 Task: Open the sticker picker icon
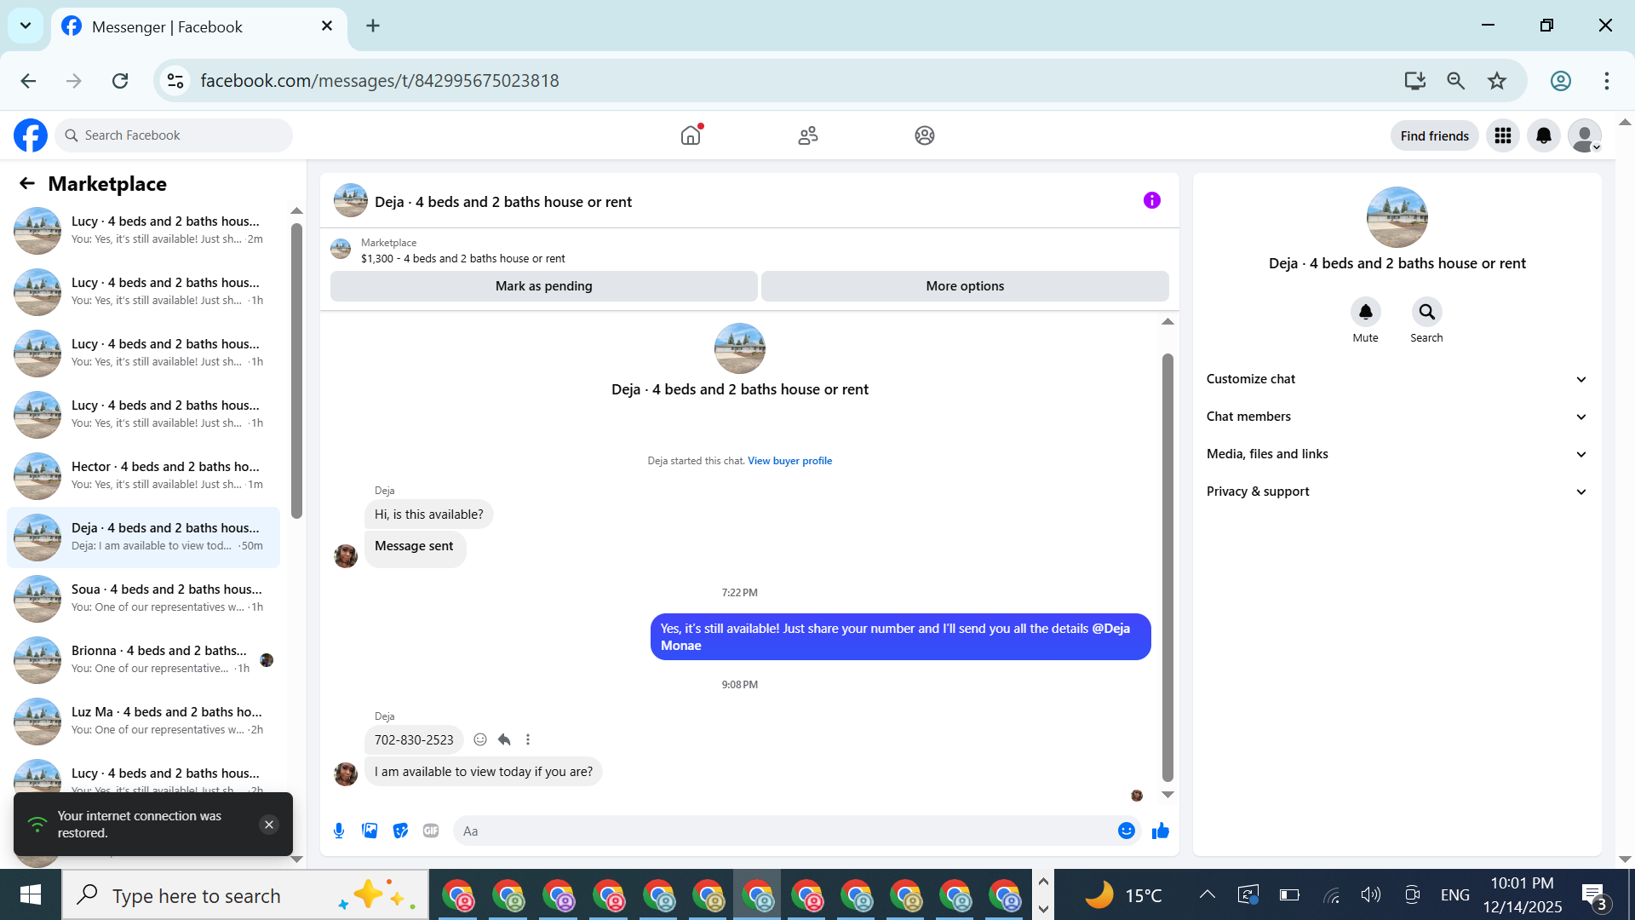coord(400,831)
